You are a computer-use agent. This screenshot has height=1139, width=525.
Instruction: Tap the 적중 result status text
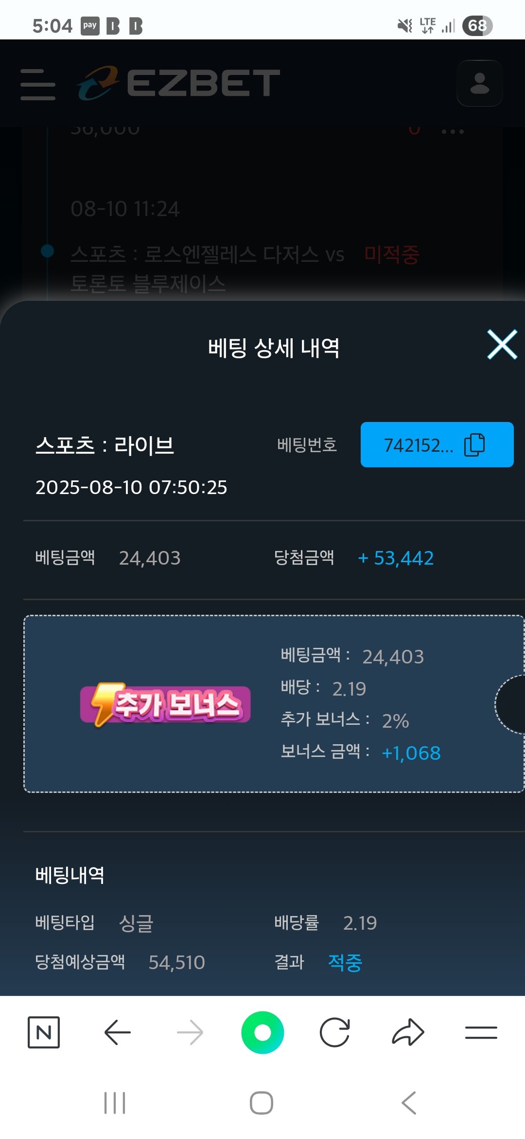click(345, 962)
